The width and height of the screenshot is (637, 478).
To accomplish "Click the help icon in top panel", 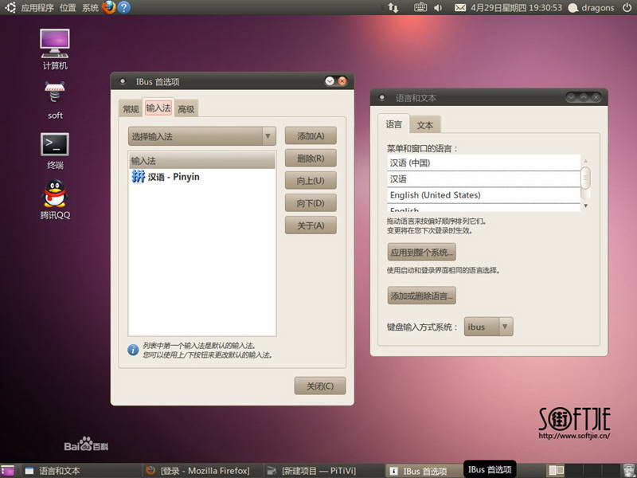I will tap(124, 8).
